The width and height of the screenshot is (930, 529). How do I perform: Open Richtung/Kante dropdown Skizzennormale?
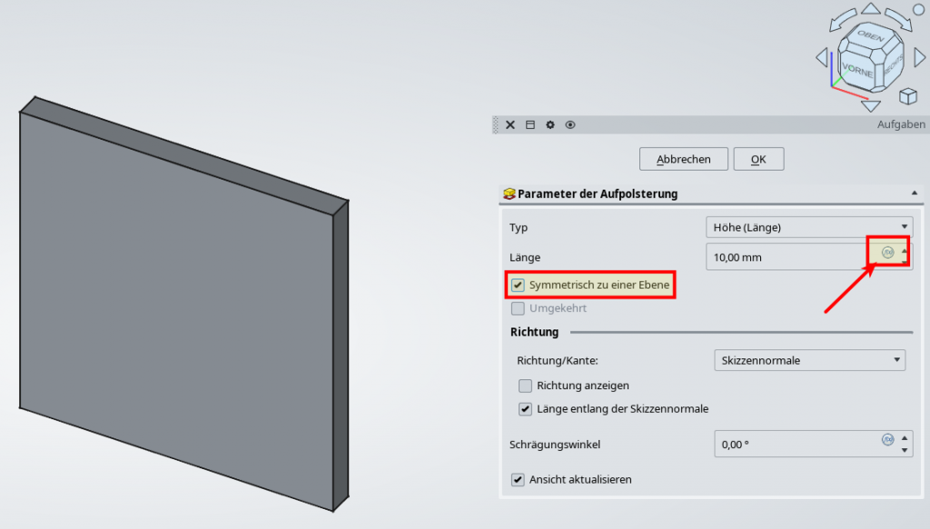click(809, 360)
